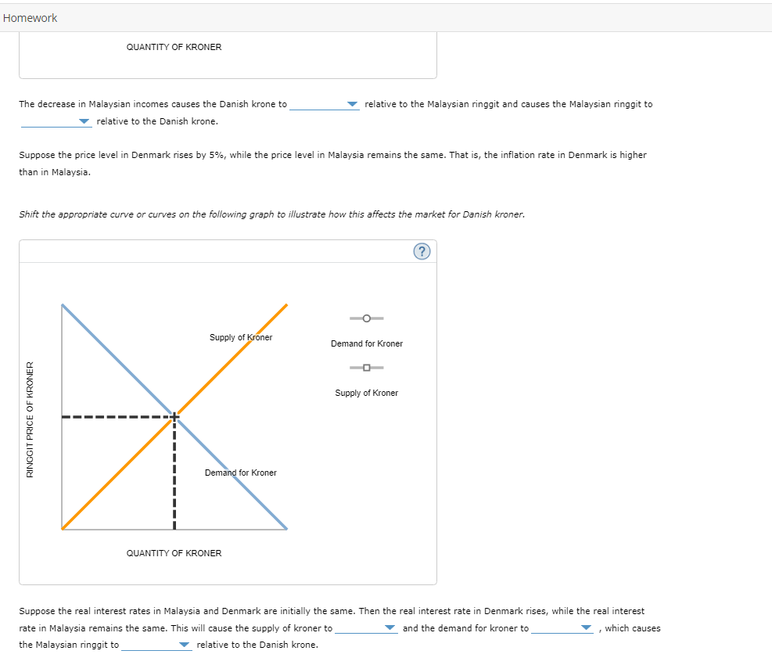Click the circular handle on Demand for Kroner control
Image resolution: width=772 pixels, height=665 pixels.
pos(366,318)
